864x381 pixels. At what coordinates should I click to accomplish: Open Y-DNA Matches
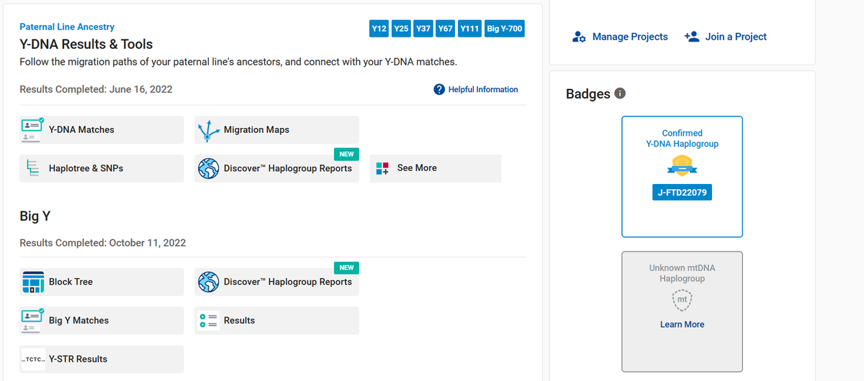pos(102,129)
